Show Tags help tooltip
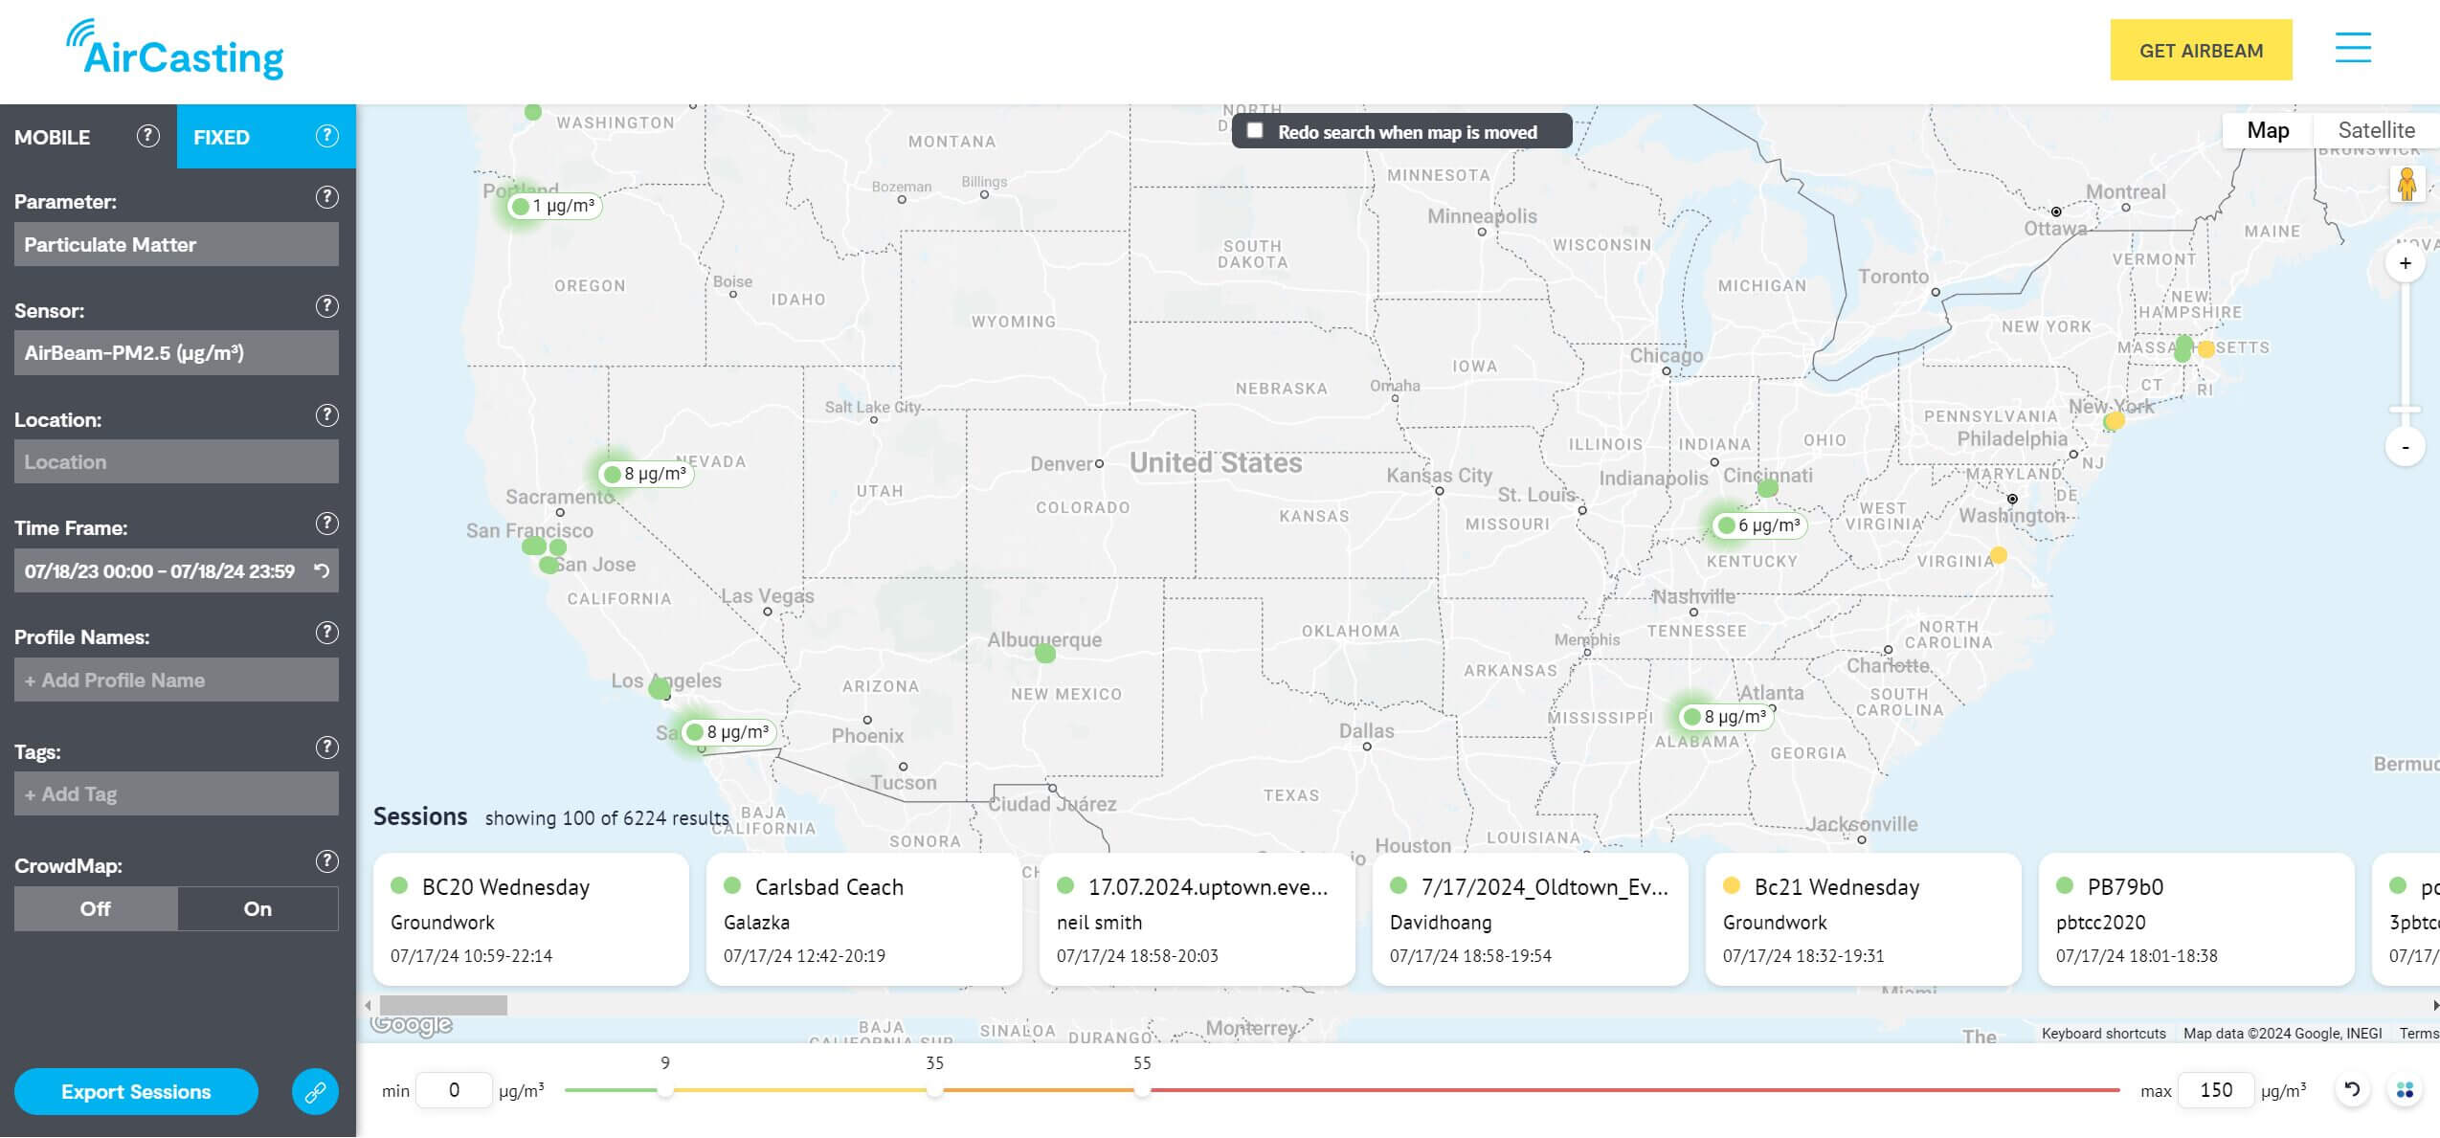Screen dimensions: 2440x1138 326,748
